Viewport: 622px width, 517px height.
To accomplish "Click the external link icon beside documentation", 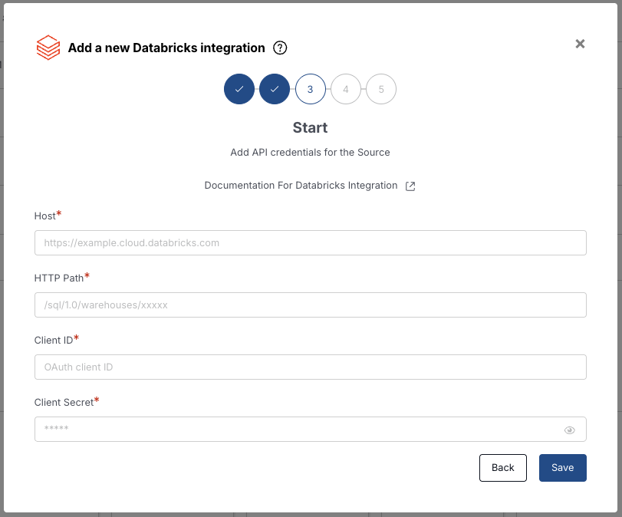I will pos(410,186).
